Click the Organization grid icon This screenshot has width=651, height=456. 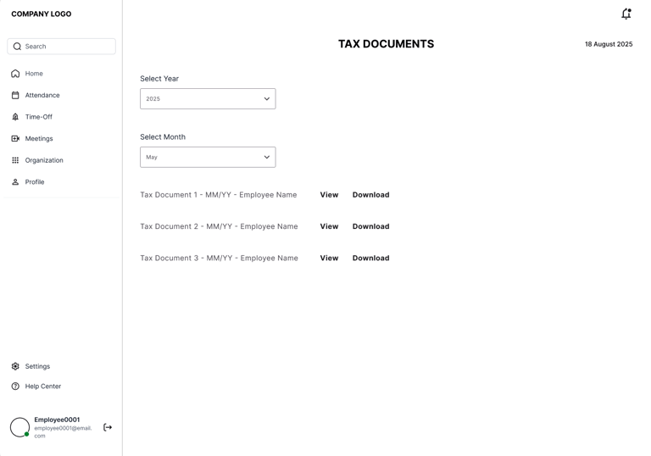(15, 160)
